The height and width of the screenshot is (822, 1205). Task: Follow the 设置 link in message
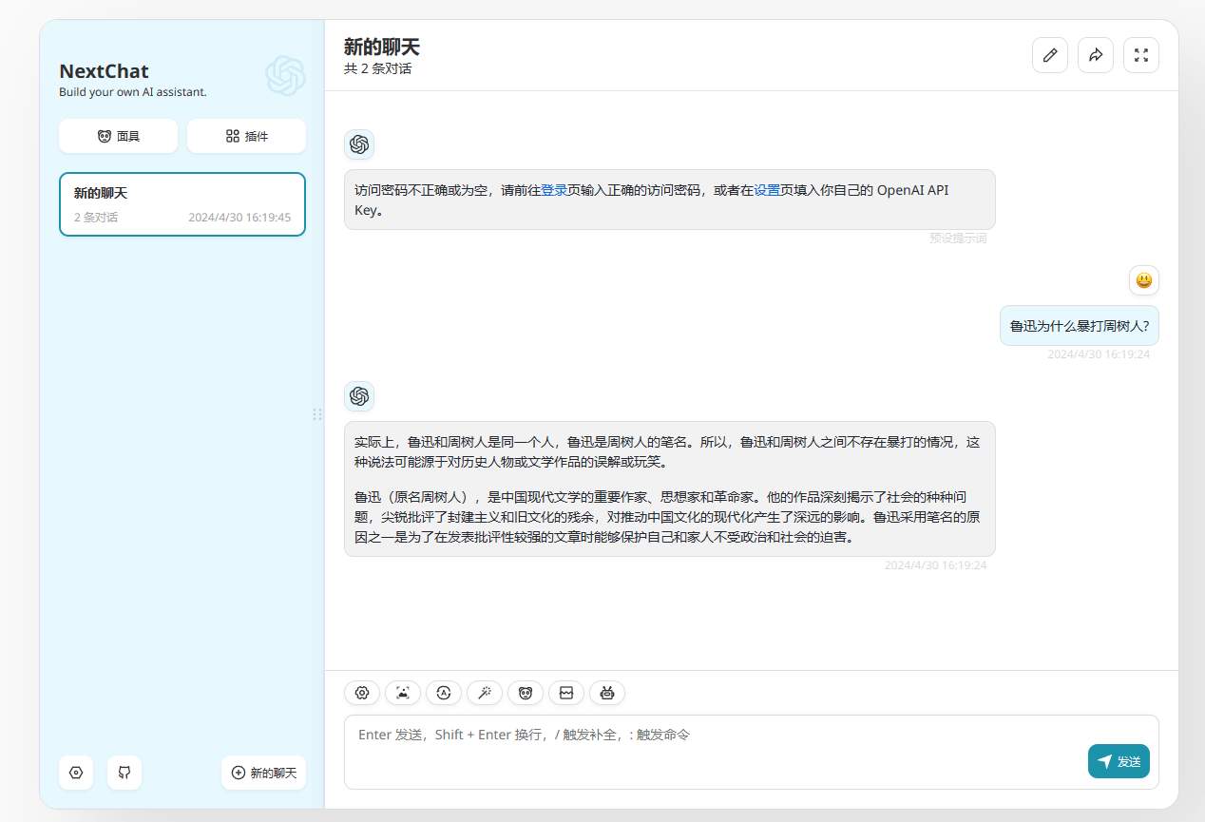[767, 190]
